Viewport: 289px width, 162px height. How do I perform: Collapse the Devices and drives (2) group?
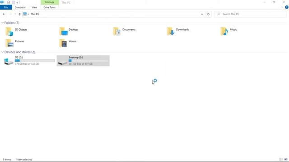tap(2, 52)
